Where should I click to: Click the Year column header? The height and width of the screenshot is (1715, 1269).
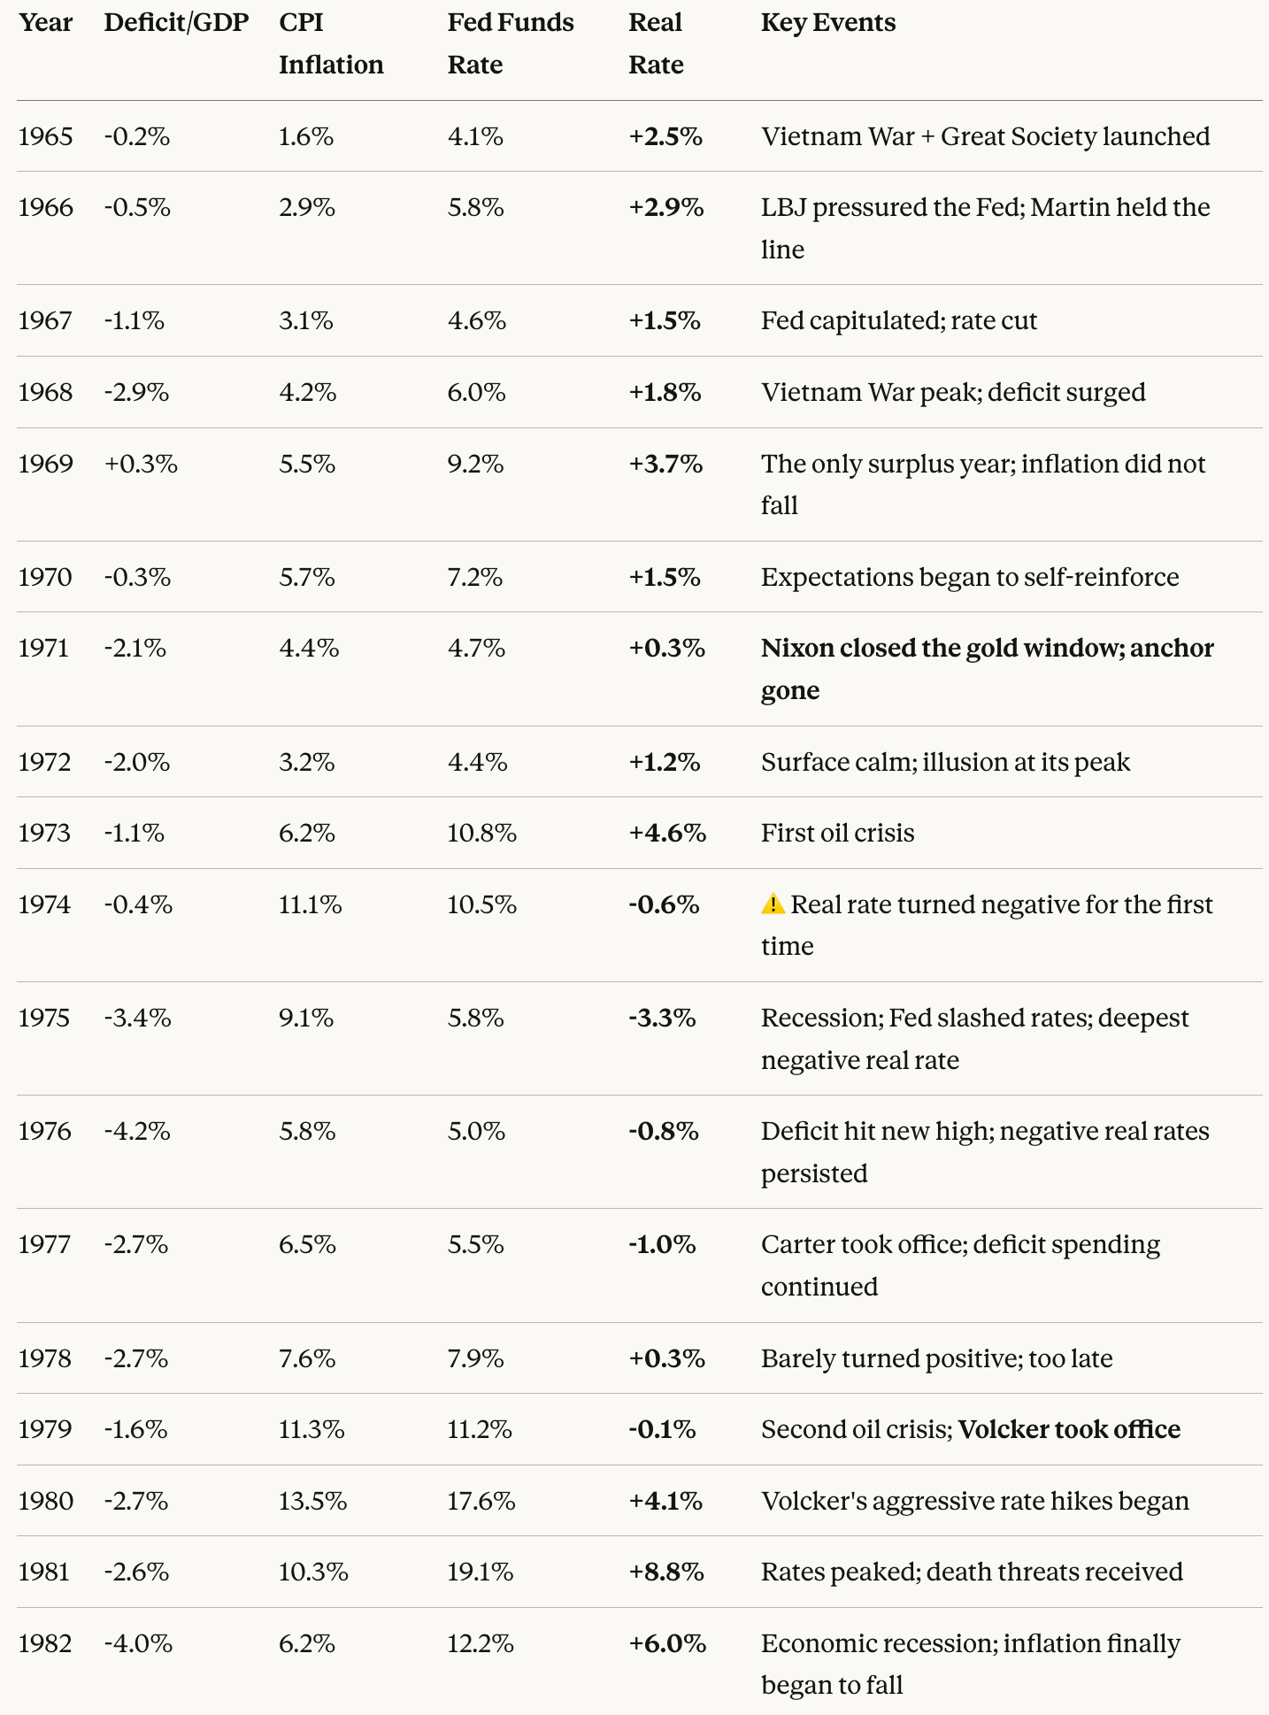[x=45, y=23]
